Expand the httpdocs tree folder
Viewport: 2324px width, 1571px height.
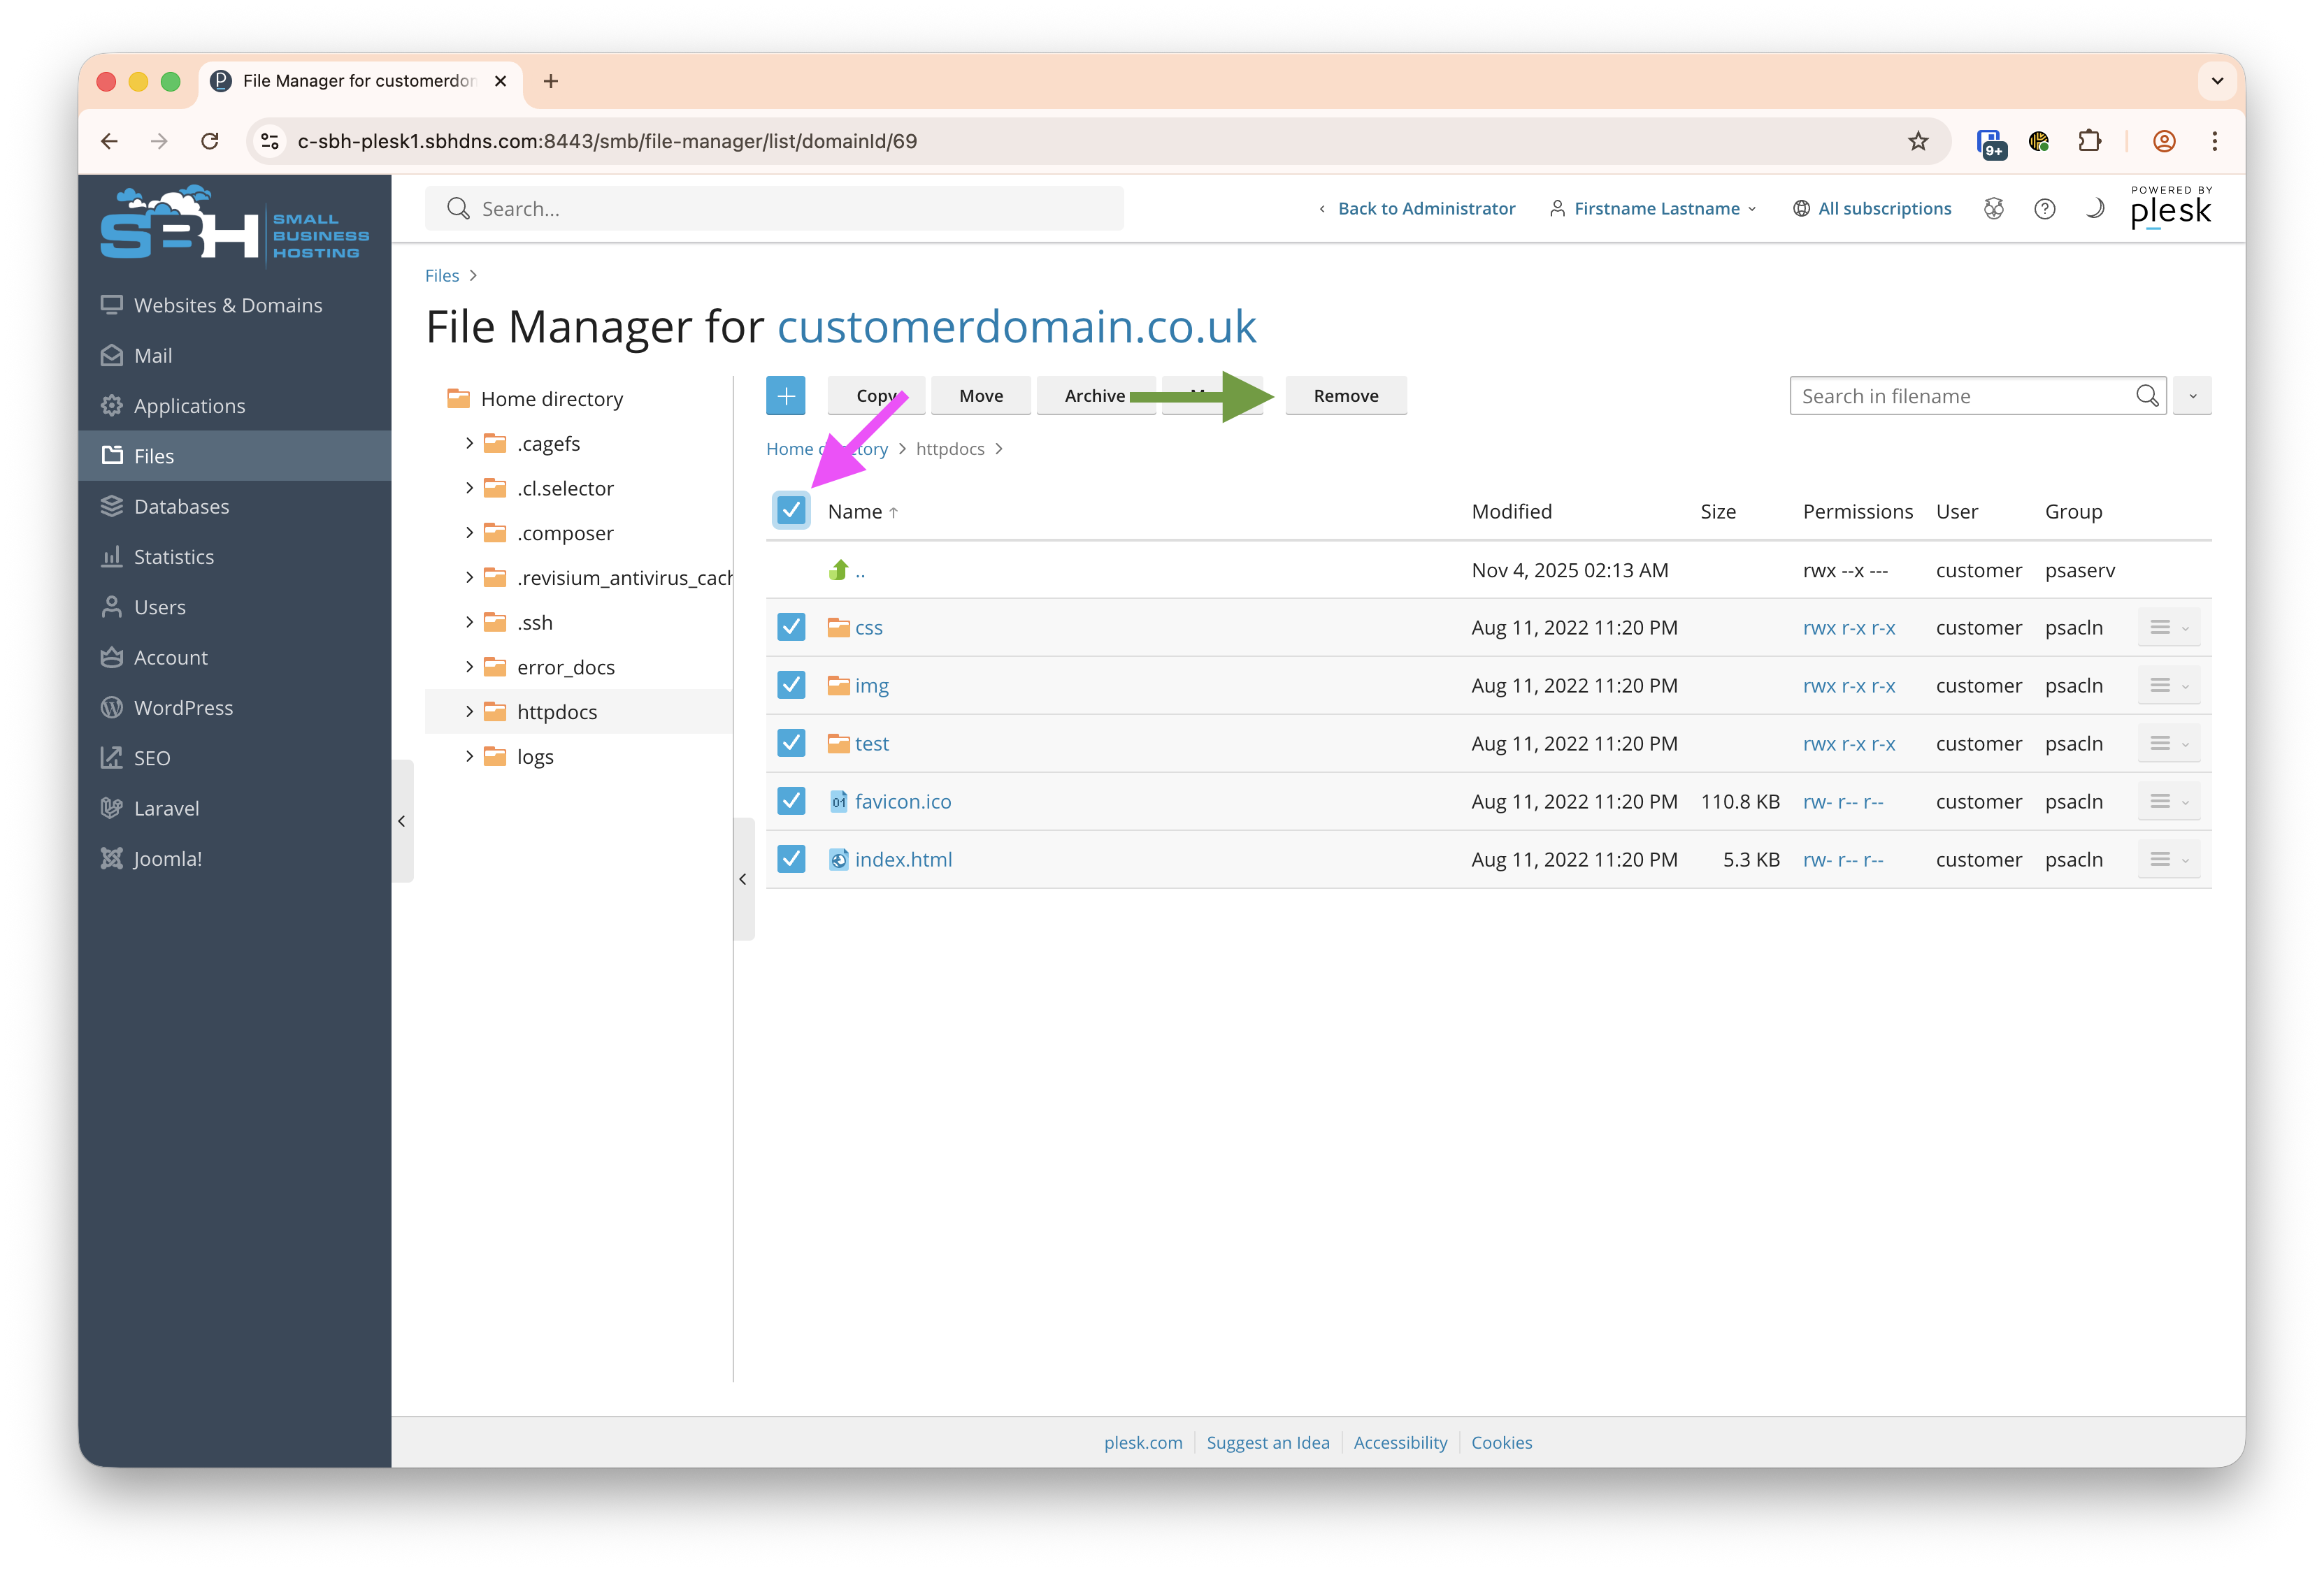[469, 711]
